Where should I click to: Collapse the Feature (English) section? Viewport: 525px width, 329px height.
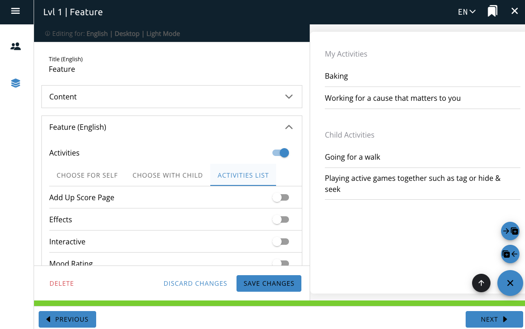[288, 127]
